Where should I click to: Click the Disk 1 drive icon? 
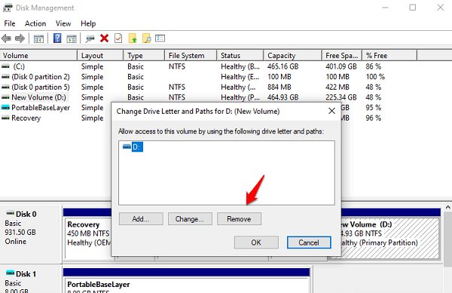point(11,273)
